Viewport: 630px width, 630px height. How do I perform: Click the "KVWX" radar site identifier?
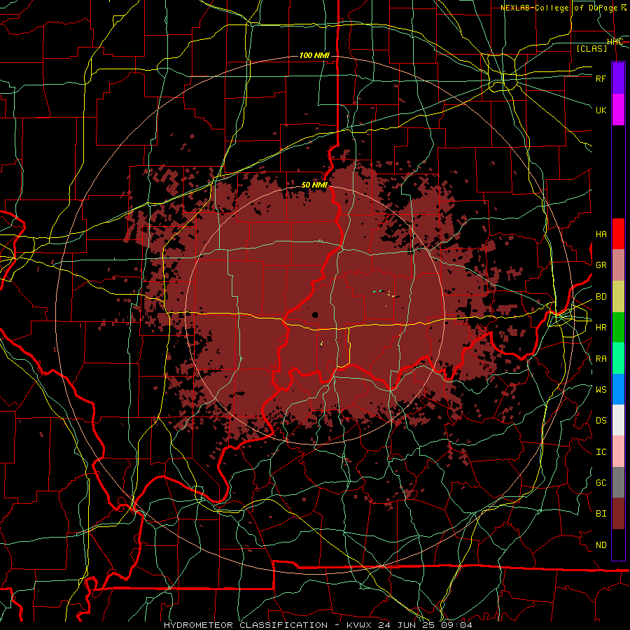pos(360,625)
